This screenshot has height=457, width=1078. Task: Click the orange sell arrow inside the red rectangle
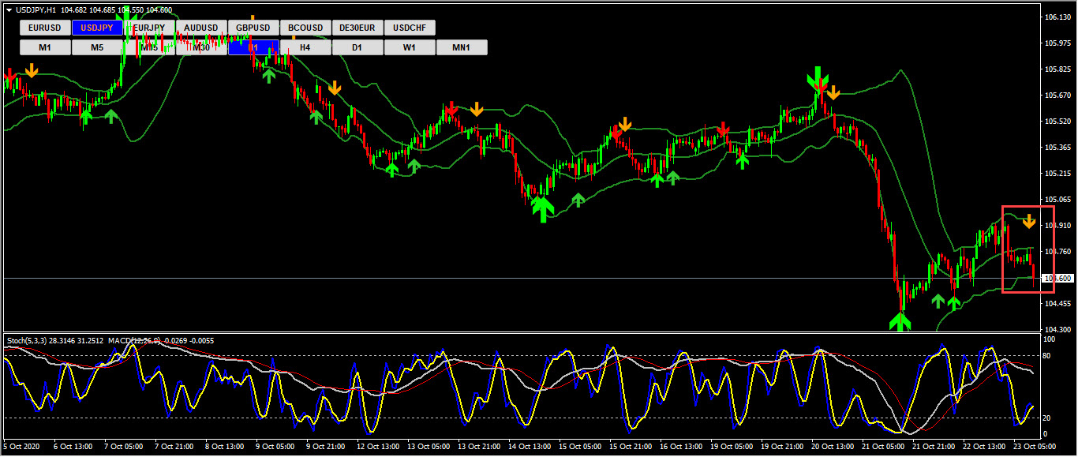1027,223
